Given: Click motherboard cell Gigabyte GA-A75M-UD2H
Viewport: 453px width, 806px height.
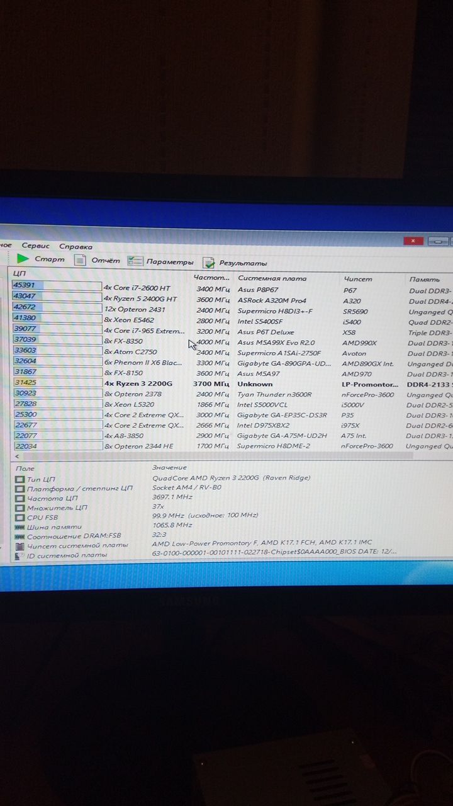Looking at the screenshot, I should click(x=282, y=436).
